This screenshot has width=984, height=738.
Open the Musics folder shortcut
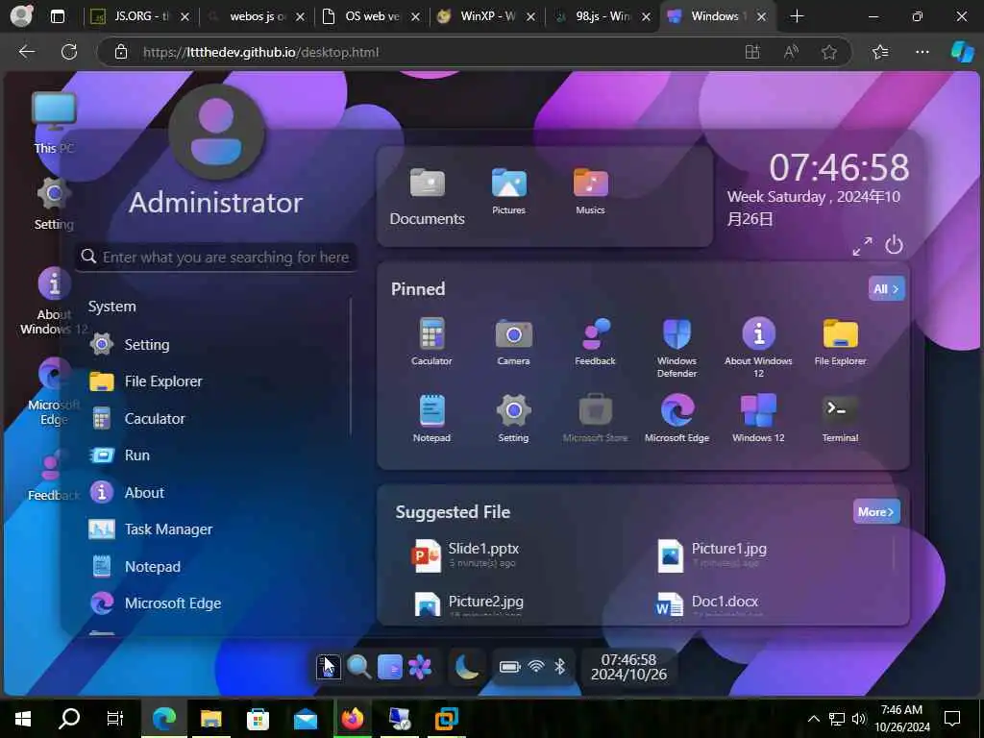click(591, 191)
